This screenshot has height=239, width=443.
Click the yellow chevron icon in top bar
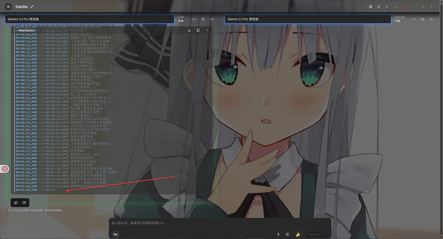click(x=422, y=7)
